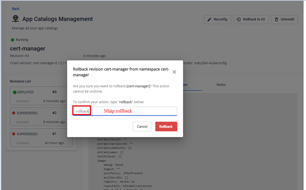Click the history icon beside Rollback to #2
Image resolution: width=306 pixels, height=190 pixels.
pos(239,19)
